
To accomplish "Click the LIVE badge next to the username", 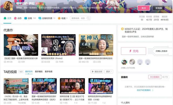I will (41, 3).
